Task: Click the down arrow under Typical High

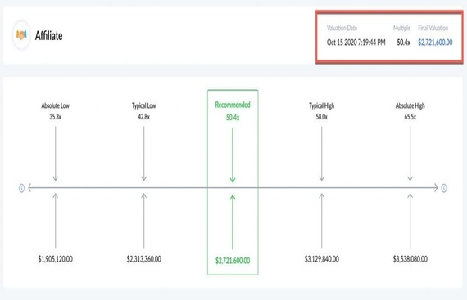Action: pyautogui.click(x=322, y=154)
